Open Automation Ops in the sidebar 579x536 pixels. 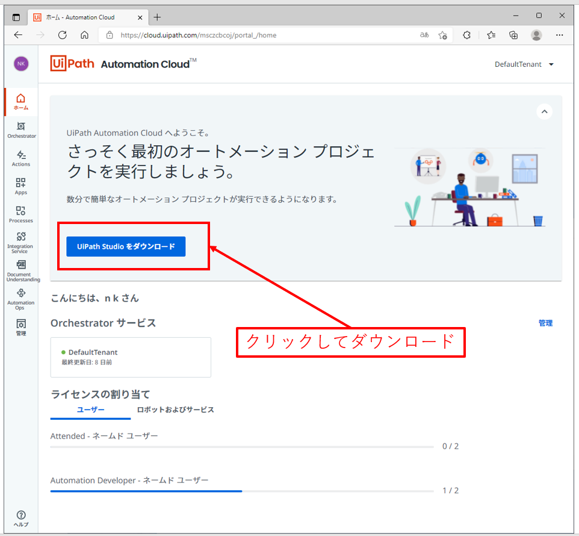pos(21,299)
